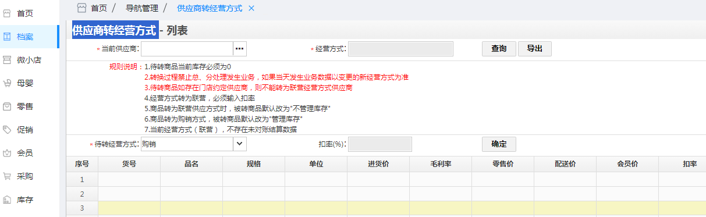Click the 货号 column header
This screenshot has width=706, height=217.
click(x=129, y=164)
